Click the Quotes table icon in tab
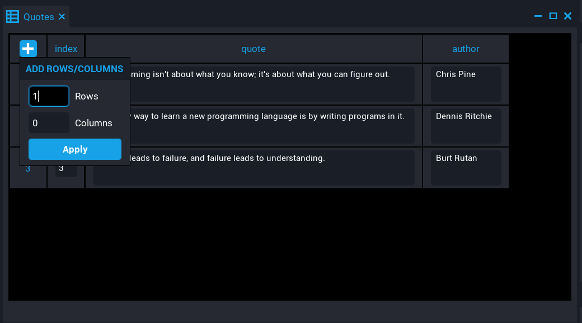582x323 pixels. [12, 17]
